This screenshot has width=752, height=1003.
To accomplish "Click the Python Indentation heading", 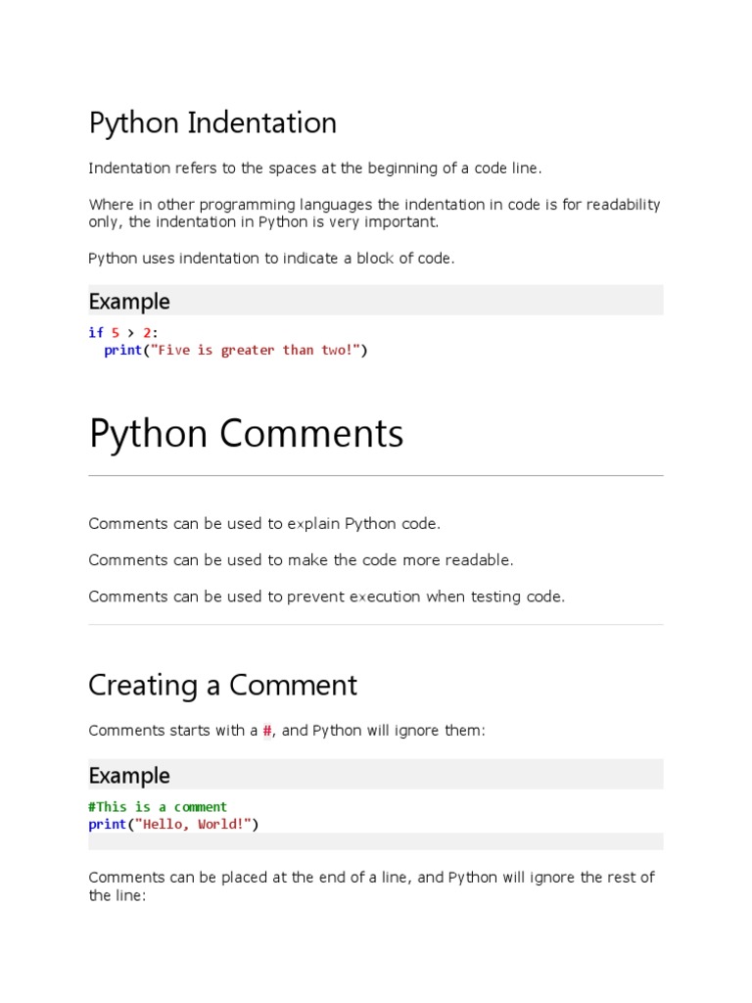I will [x=212, y=123].
